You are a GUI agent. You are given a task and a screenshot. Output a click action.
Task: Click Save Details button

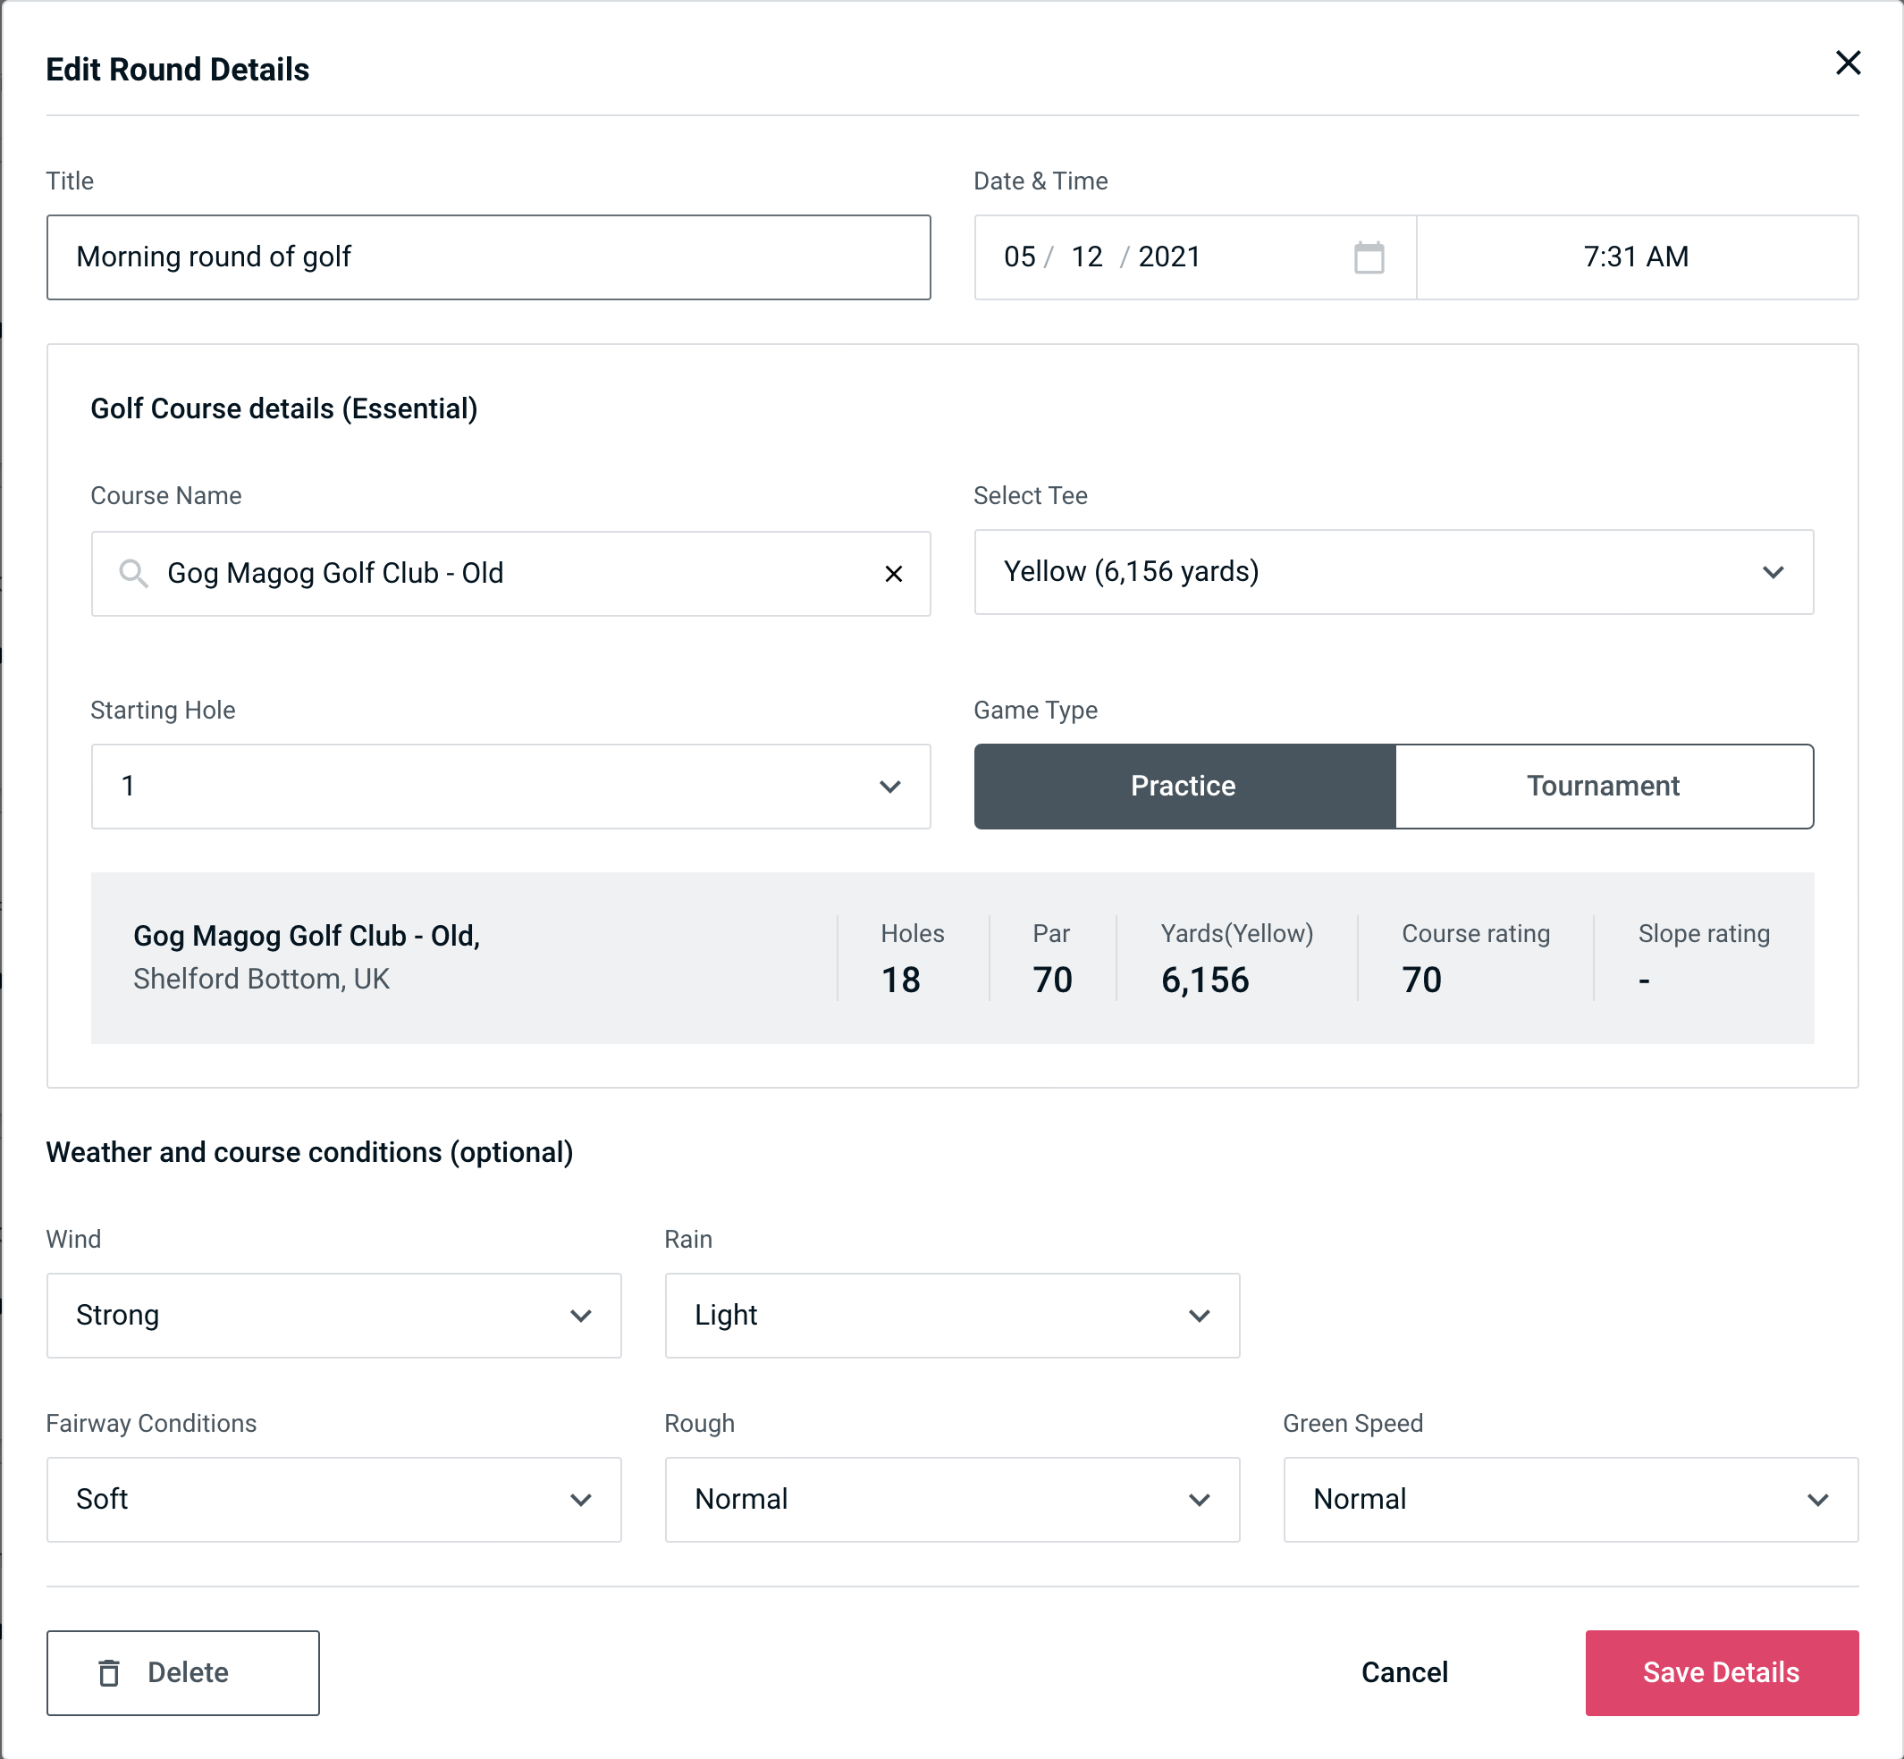[x=1720, y=1673]
